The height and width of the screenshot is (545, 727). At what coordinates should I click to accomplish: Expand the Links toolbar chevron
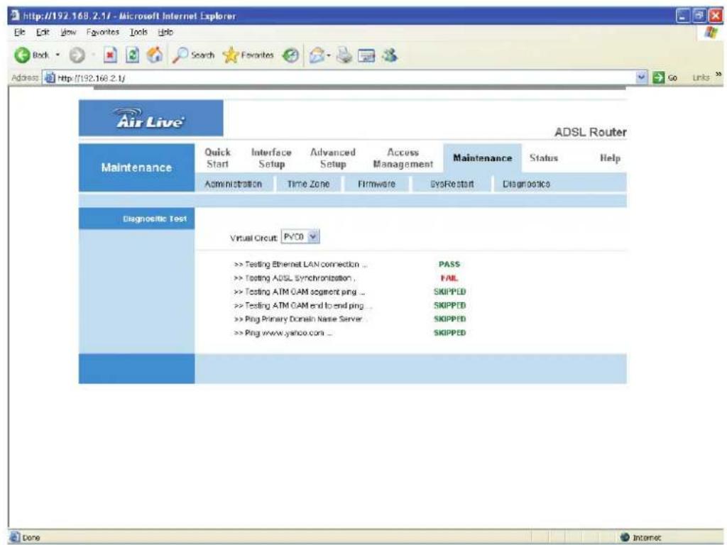(718, 75)
